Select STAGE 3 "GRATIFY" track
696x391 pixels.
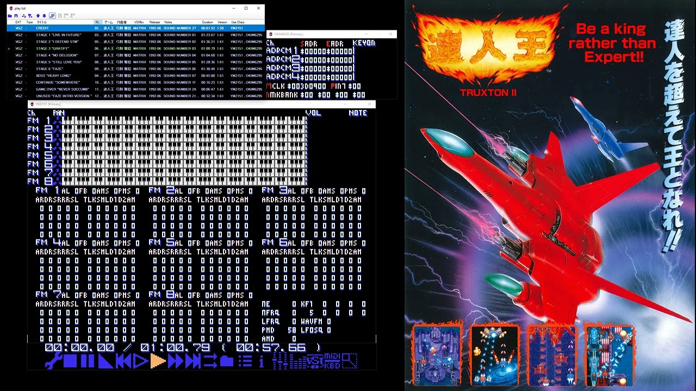point(135,48)
